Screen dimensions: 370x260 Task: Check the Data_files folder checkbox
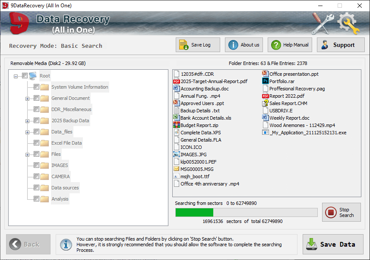tap(36, 132)
